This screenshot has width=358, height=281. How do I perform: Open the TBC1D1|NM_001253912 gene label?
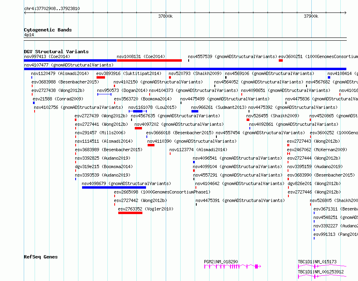click(x=321, y=272)
